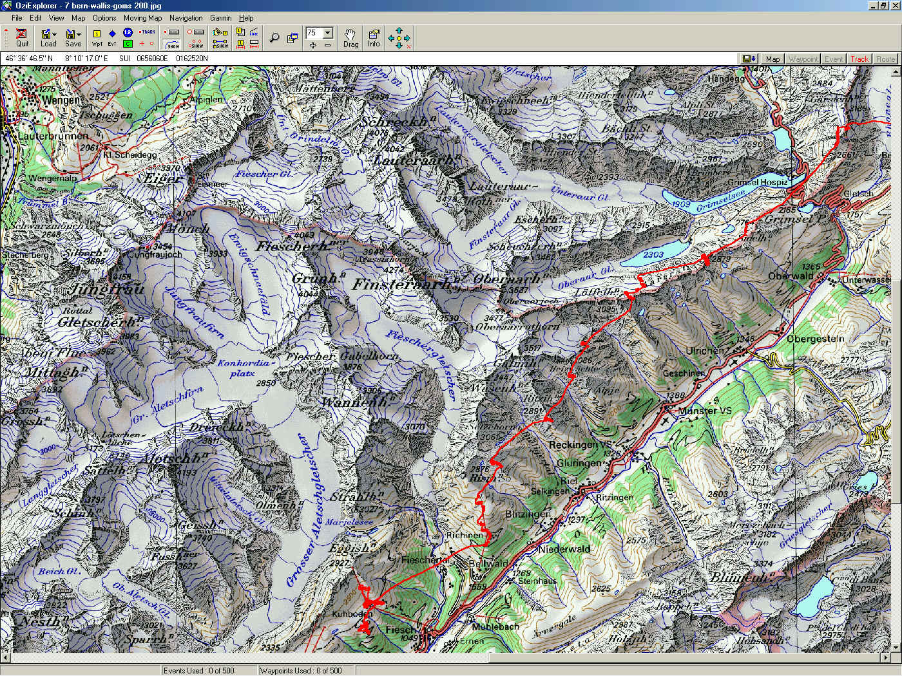Image resolution: width=902 pixels, height=676 pixels.
Task: Click the Wpt waypoint placement icon
Action: coord(97,37)
